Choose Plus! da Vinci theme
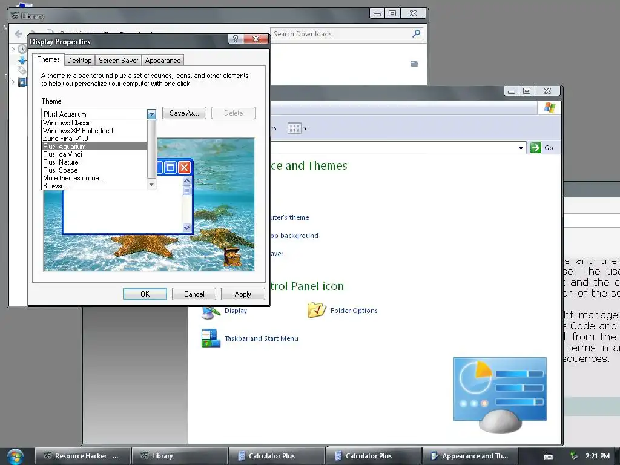The height and width of the screenshot is (465, 620). pos(94,154)
